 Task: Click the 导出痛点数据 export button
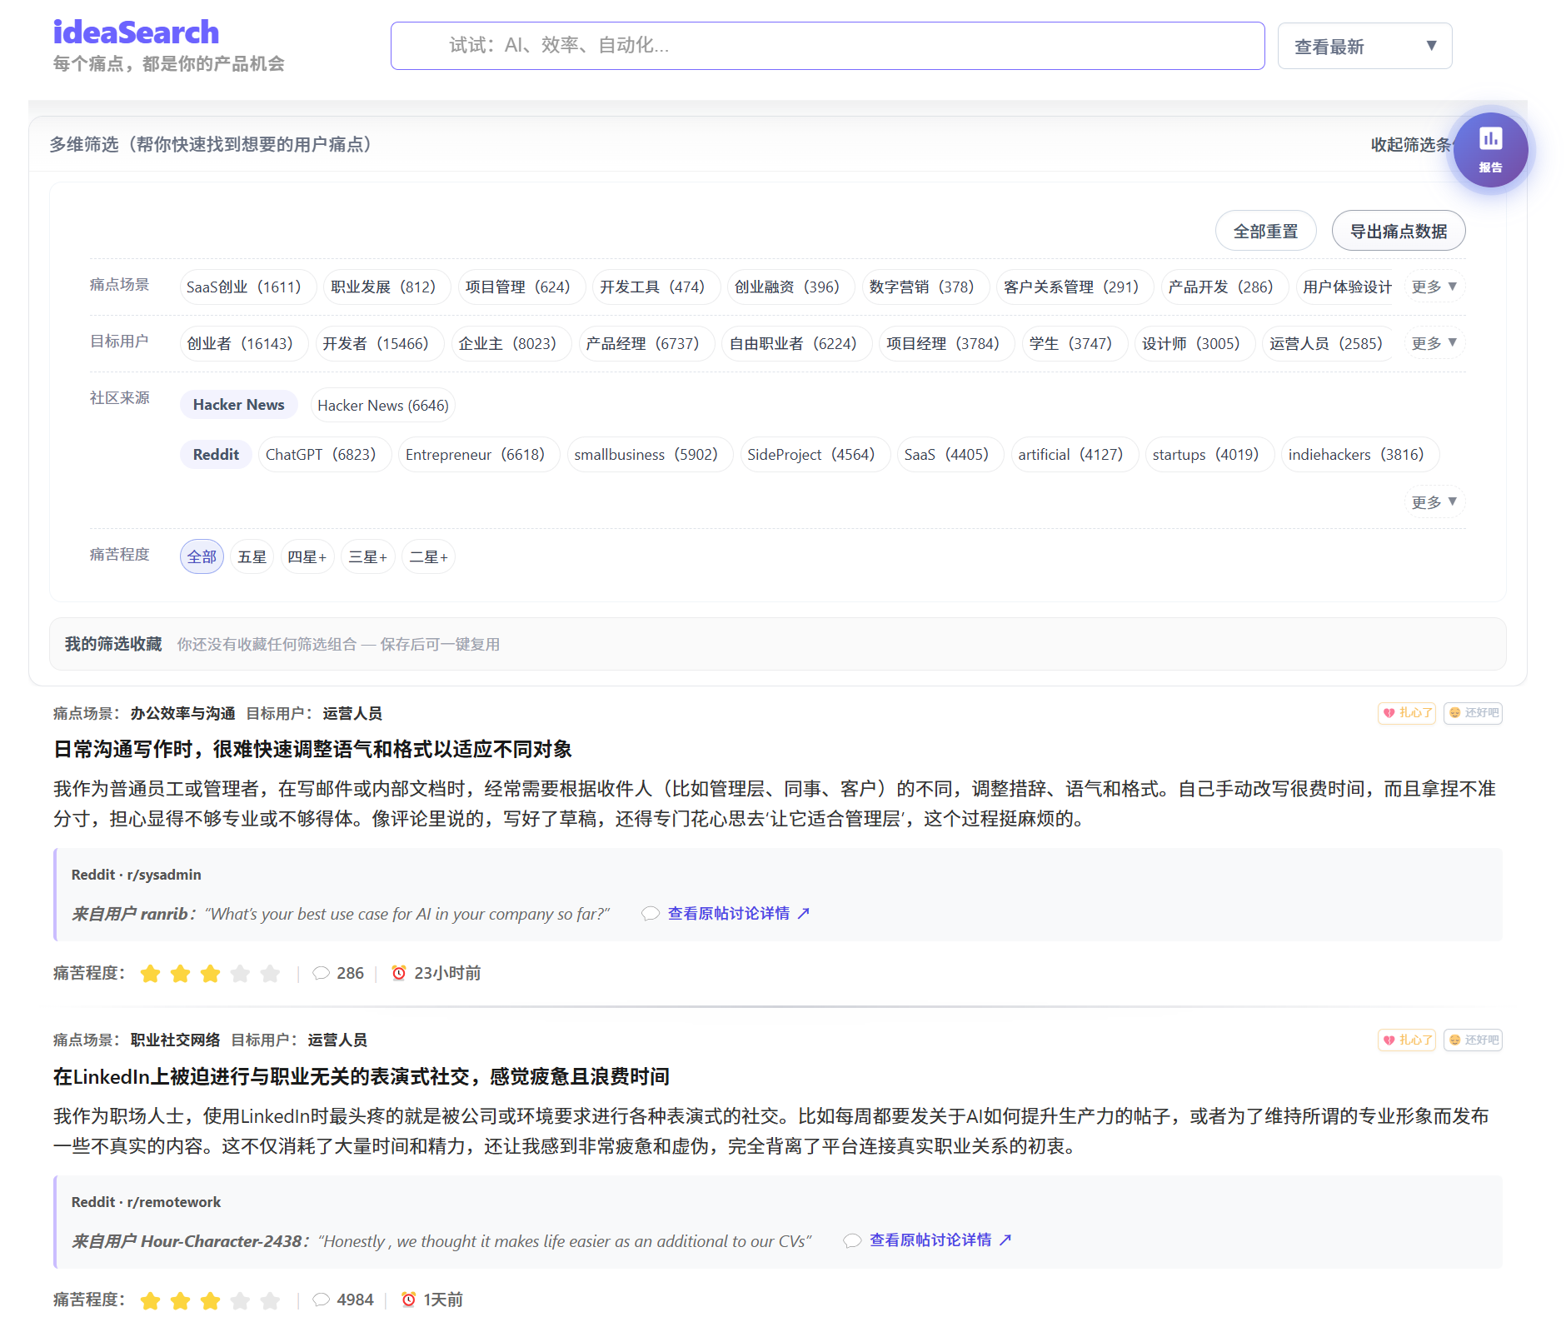pyautogui.click(x=1398, y=232)
